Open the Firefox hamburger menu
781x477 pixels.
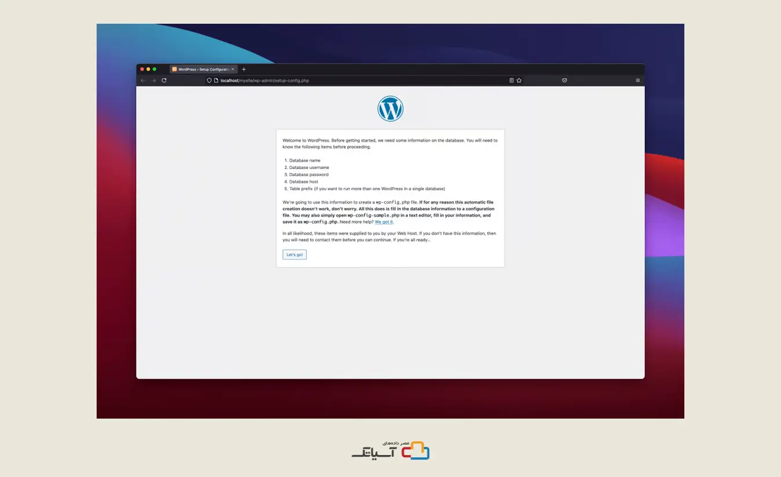click(x=638, y=80)
